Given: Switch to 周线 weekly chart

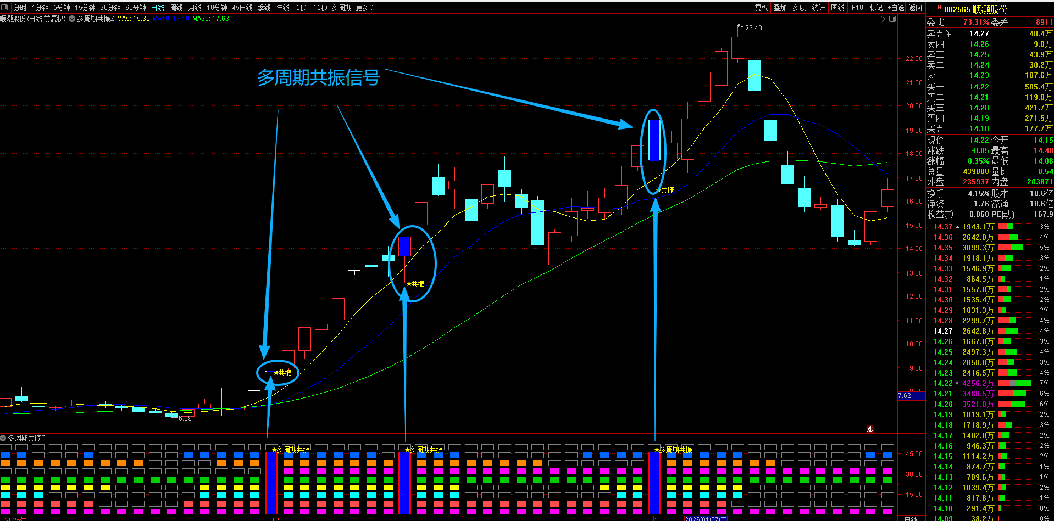Looking at the screenshot, I should click(176, 8).
